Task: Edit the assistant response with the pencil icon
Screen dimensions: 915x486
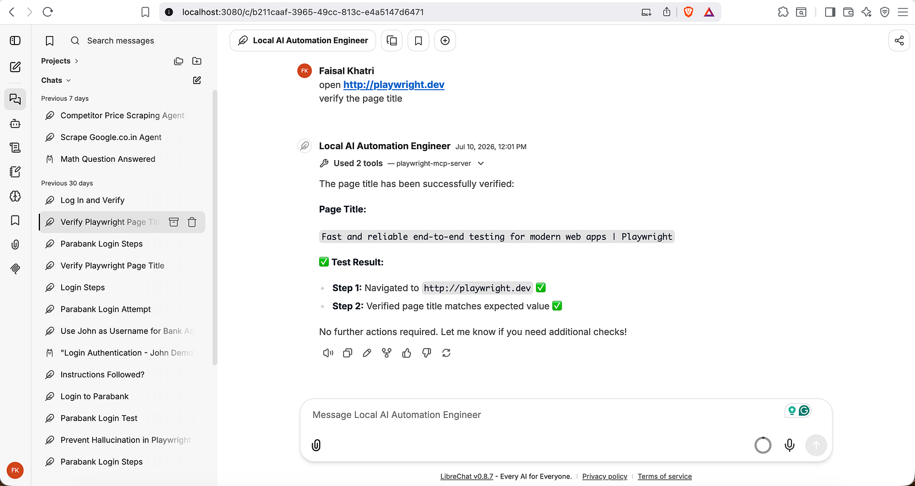Action: [x=367, y=353]
